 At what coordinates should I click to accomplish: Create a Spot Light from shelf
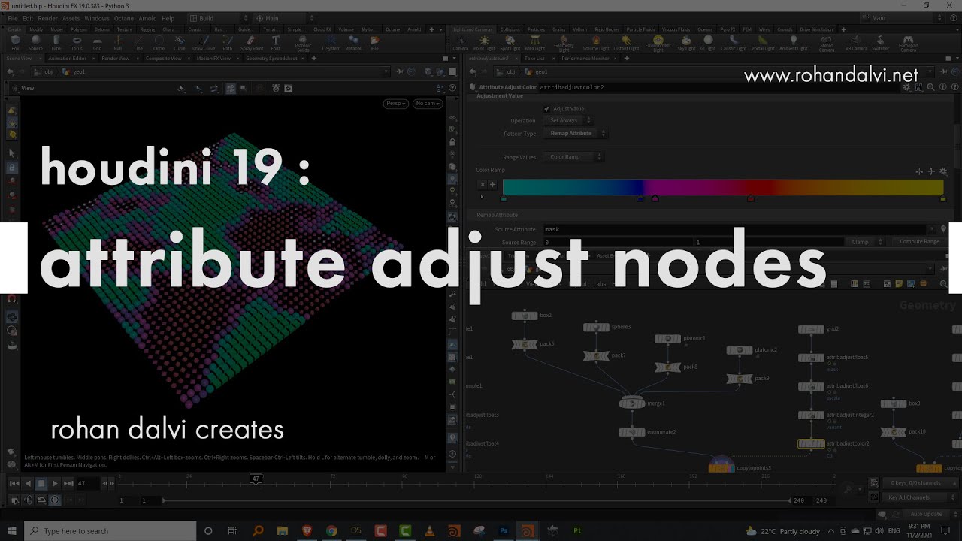pos(510,43)
